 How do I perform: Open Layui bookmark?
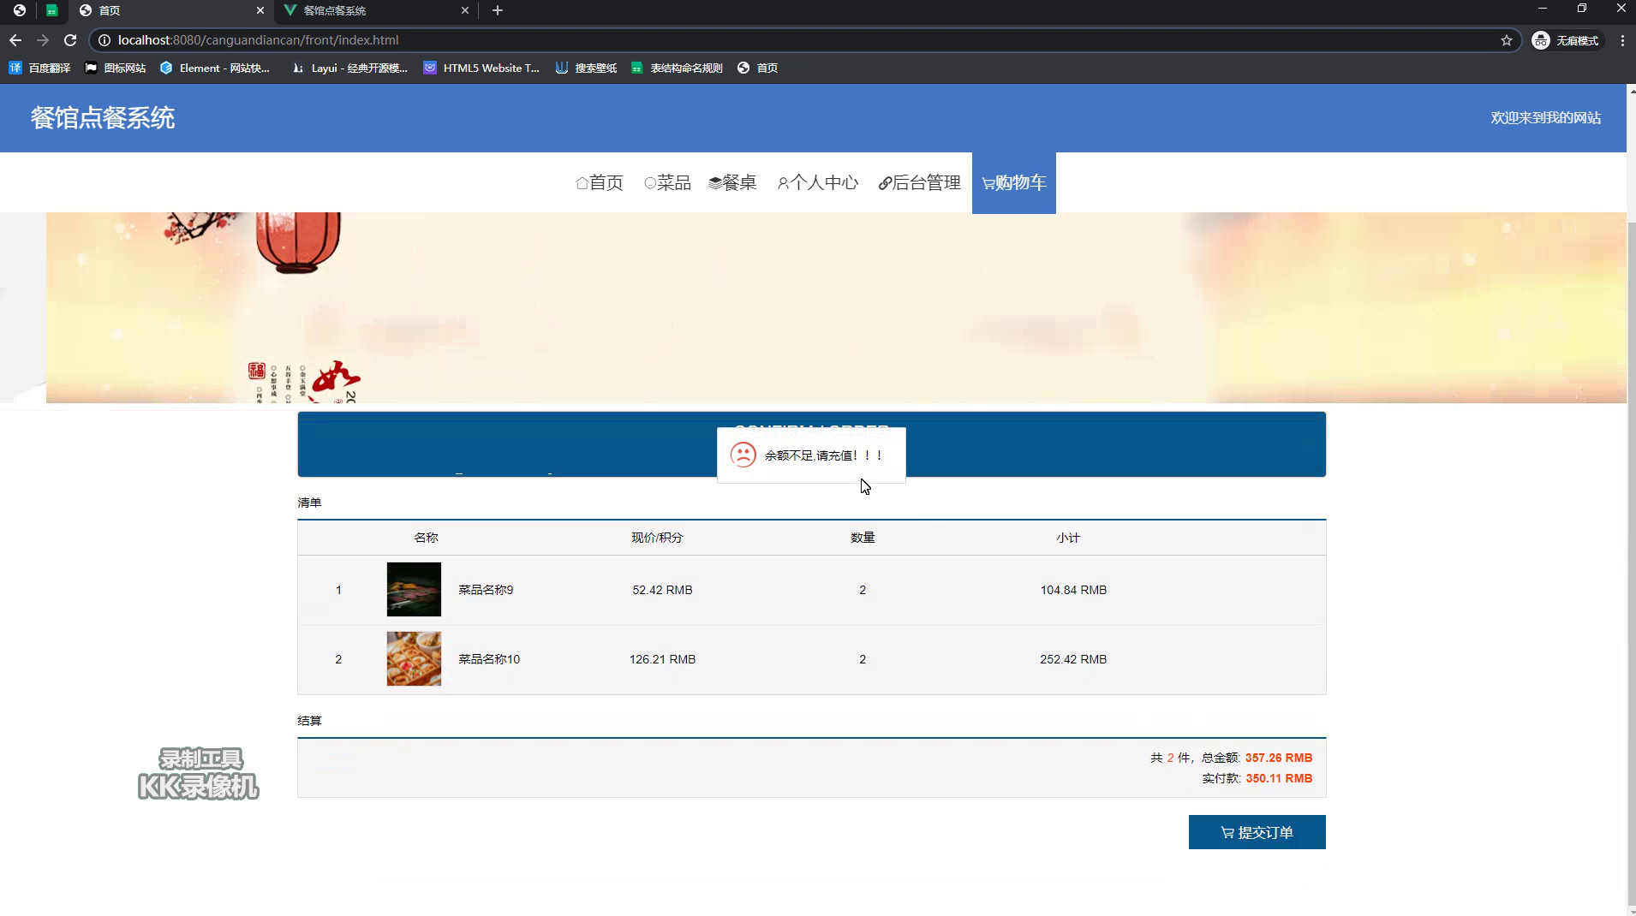pyautogui.click(x=349, y=68)
